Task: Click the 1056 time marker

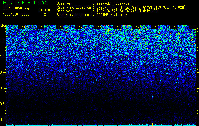Action: (x=117, y=27)
